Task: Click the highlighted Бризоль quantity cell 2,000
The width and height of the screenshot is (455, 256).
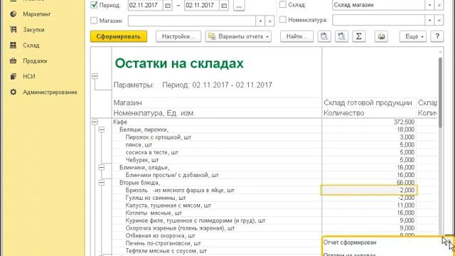Action: click(x=369, y=190)
